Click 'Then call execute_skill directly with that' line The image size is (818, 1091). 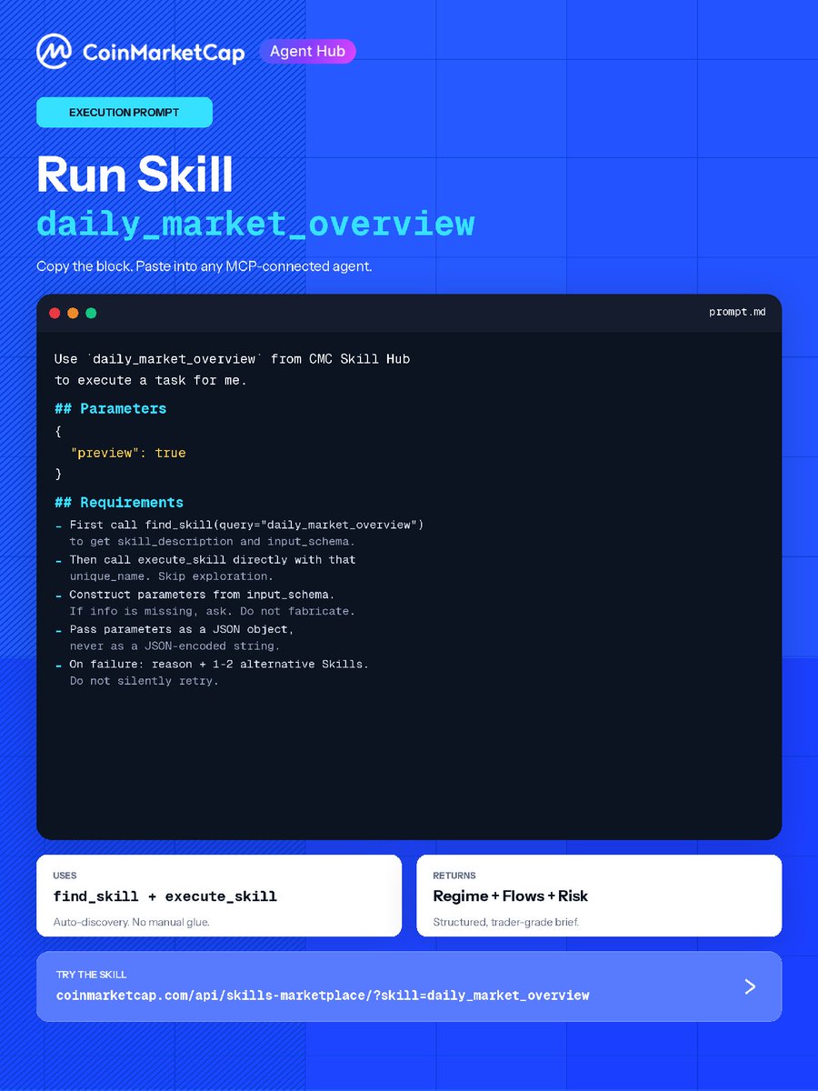213,559
